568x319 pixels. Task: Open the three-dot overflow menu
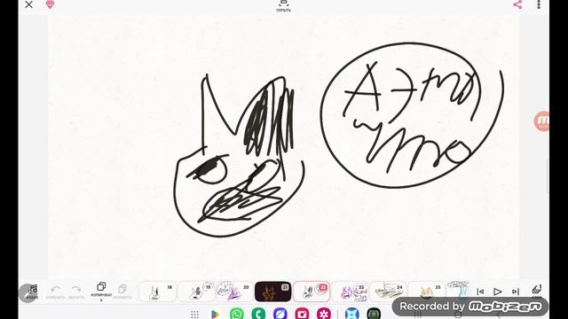539,4
